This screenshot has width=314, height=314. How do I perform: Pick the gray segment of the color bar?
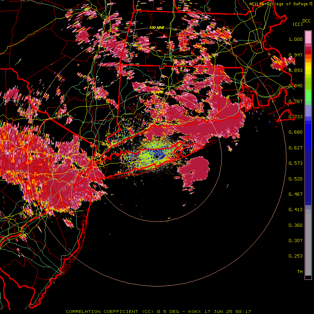click(308, 242)
